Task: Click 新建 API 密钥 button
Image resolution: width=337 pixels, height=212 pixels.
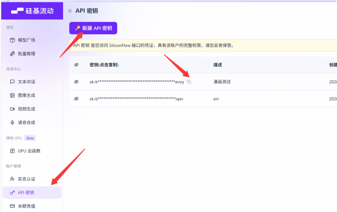Action: coord(93,28)
